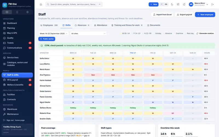Switch to globe view mode icon

(28, 12)
